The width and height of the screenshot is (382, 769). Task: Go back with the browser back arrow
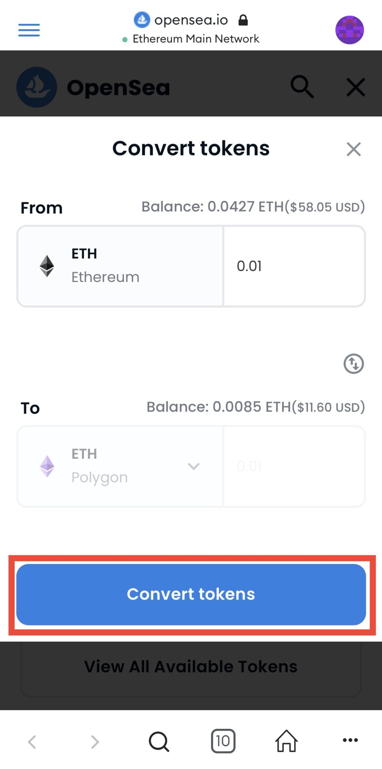(x=32, y=742)
